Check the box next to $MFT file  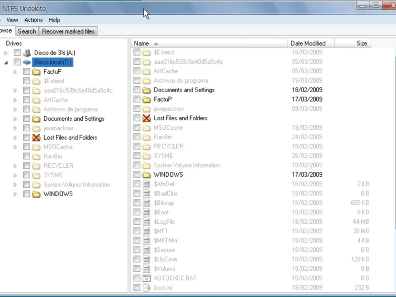point(137,231)
